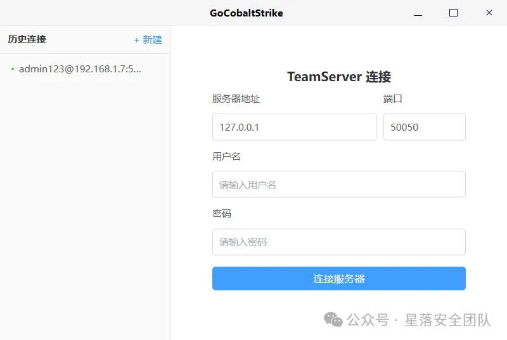Maximize the GoCobaltStrike window
507x340 pixels.
tap(453, 13)
